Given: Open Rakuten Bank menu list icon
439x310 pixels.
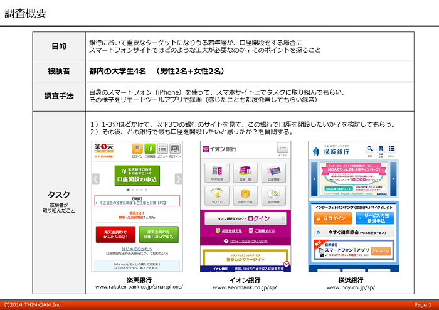Looking at the screenshot, I should coord(162,150).
